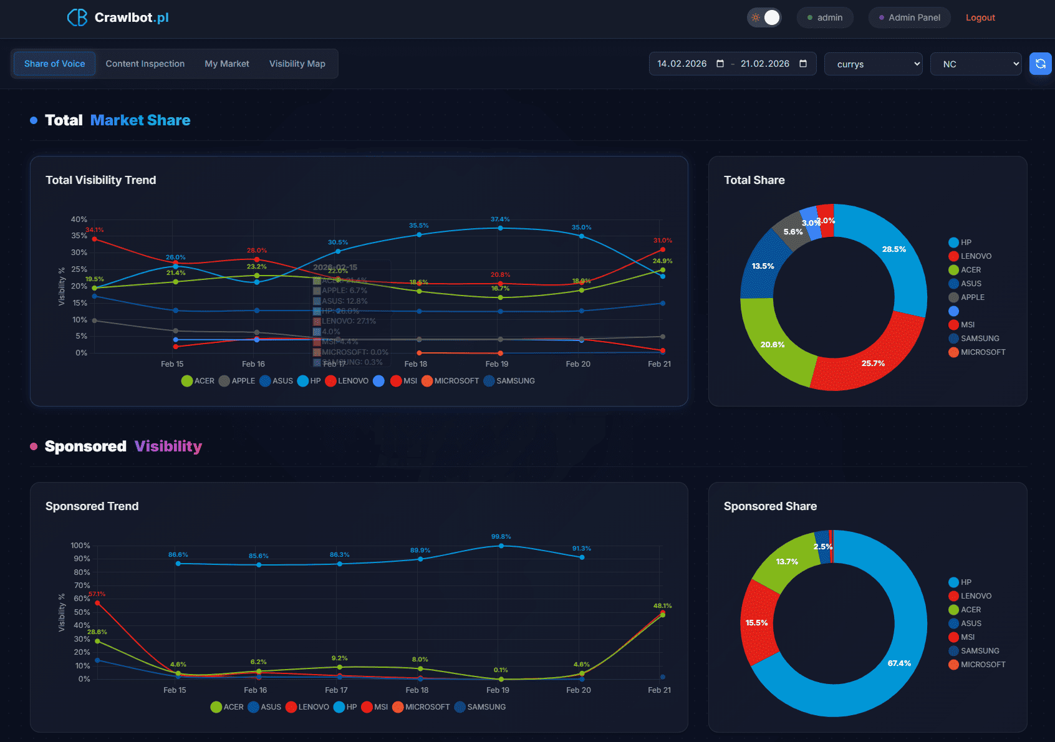The height and width of the screenshot is (742, 1055).
Task: Click the orange MICROSOFT legend marker
Action: (x=427, y=380)
